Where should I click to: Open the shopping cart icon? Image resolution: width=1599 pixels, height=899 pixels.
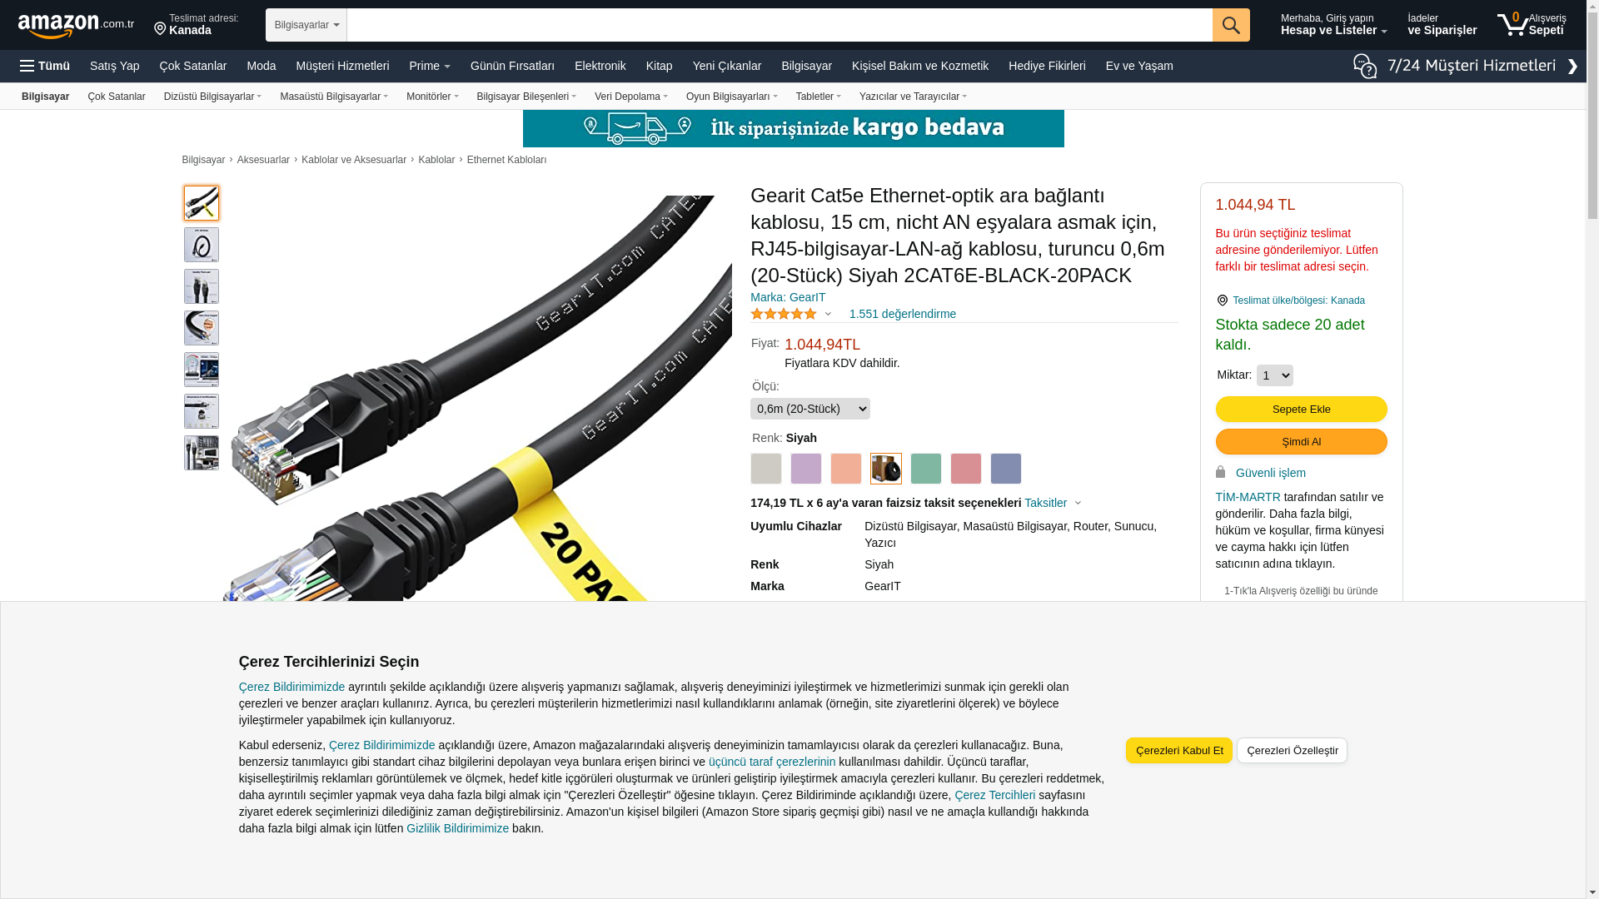click(1512, 24)
